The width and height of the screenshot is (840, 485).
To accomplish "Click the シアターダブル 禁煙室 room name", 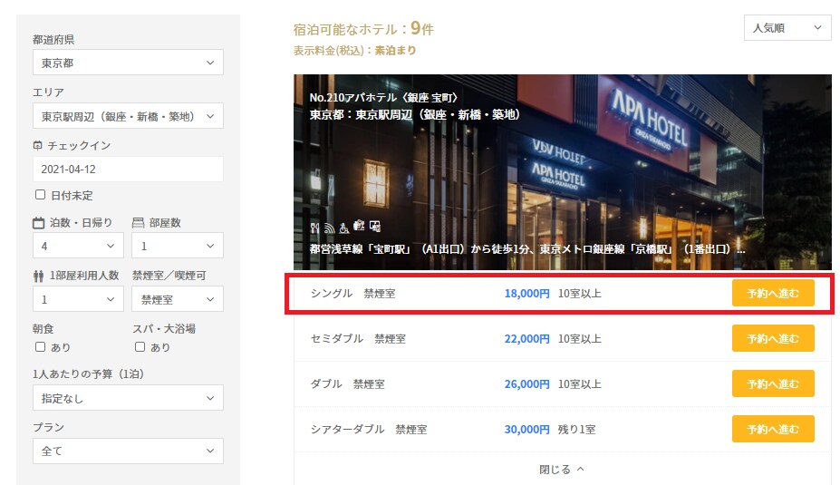I will pos(369,430).
